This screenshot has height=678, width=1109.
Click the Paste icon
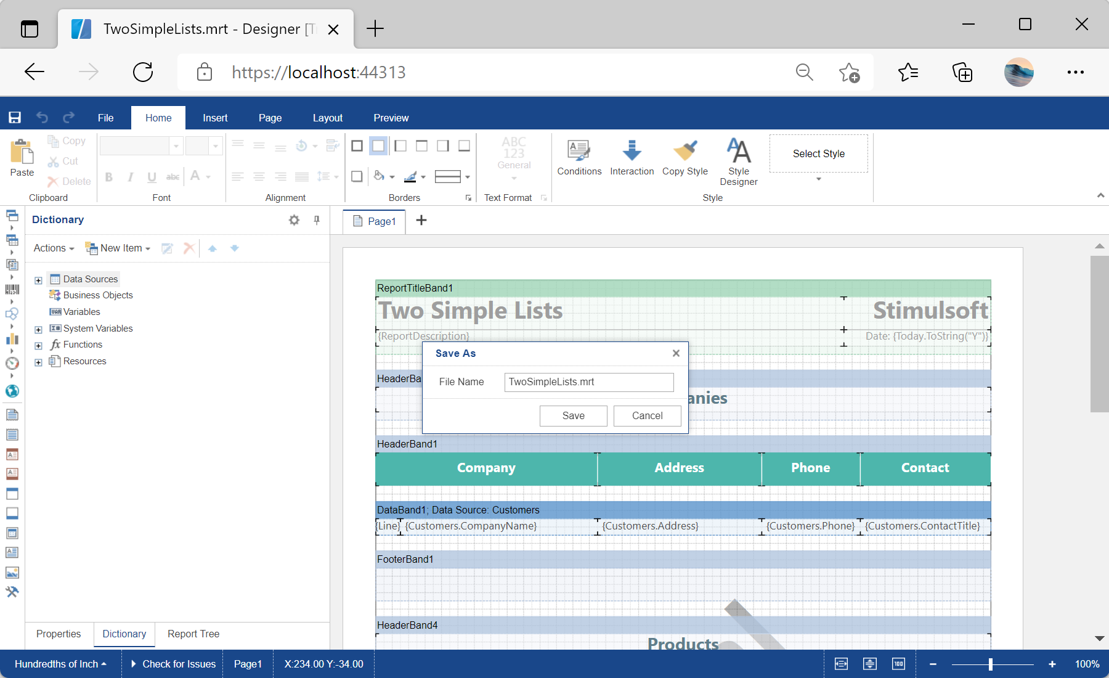click(x=22, y=158)
